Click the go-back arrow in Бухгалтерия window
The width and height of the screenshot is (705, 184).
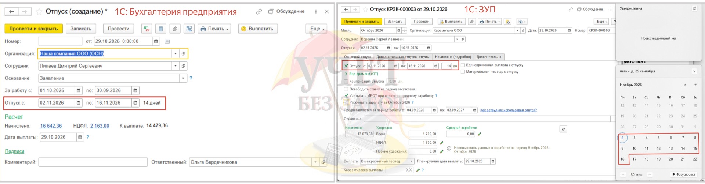[x=11, y=12]
